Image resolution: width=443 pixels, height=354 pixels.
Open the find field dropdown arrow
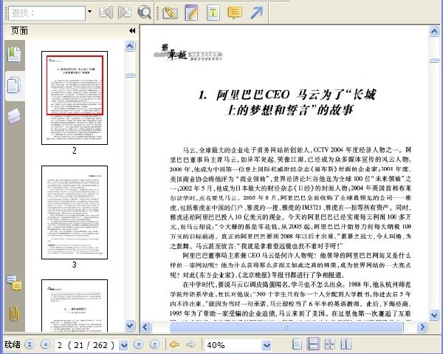(x=90, y=12)
